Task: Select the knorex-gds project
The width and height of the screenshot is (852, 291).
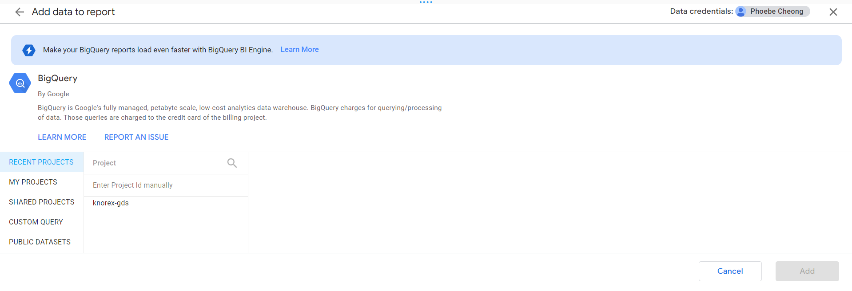Action: pos(111,203)
